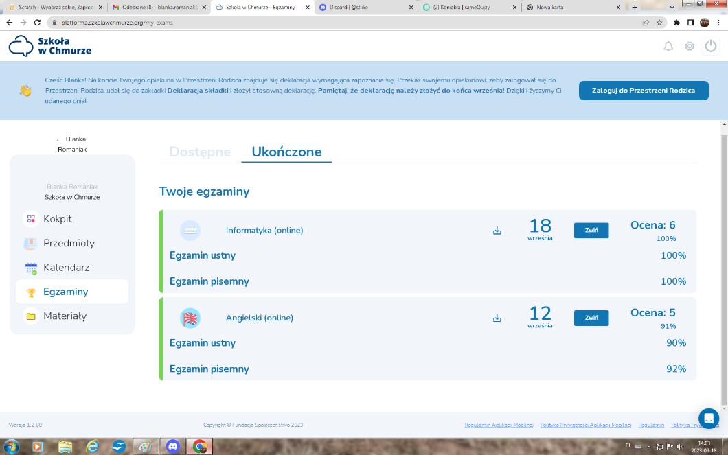Open Kokpit in the sidebar

pos(58,219)
